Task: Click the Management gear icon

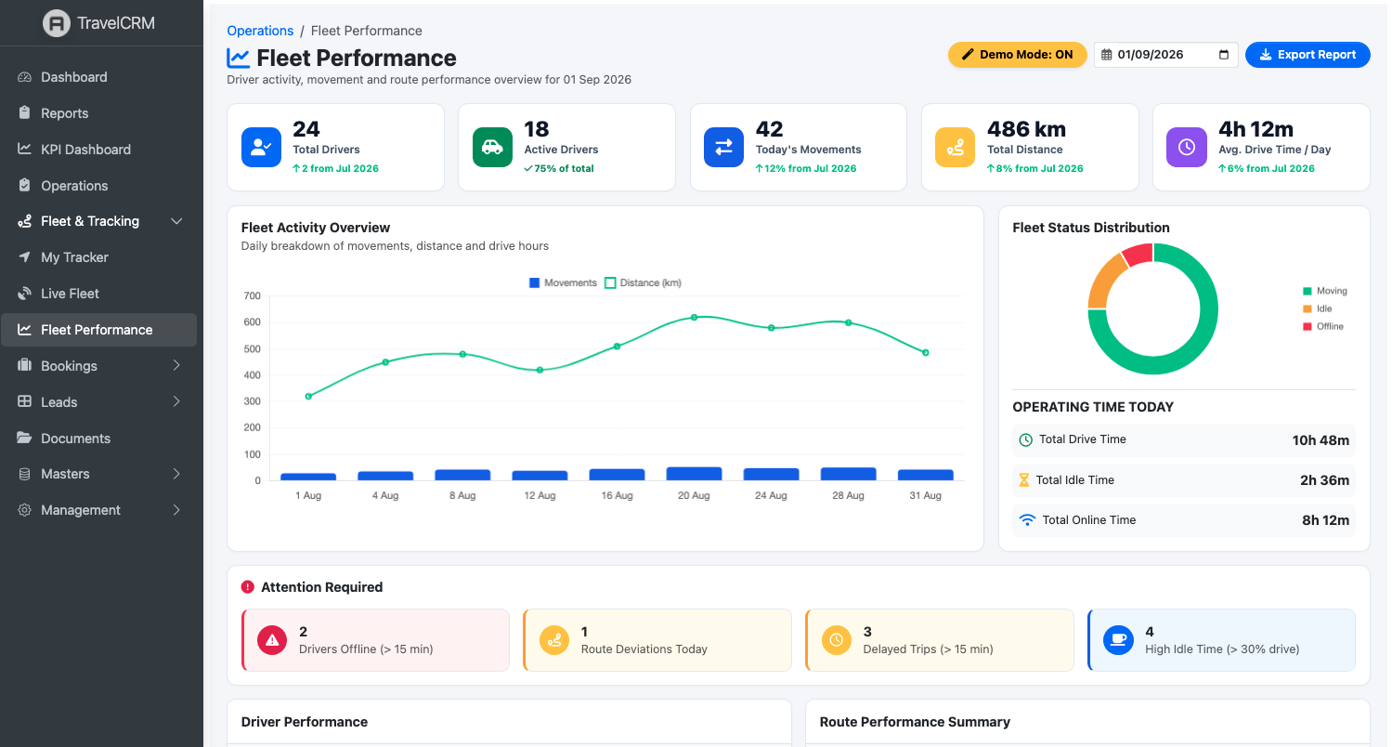Action: pyautogui.click(x=25, y=510)
